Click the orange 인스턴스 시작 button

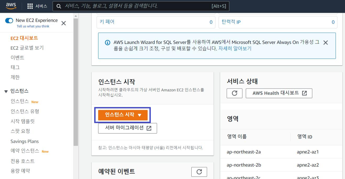click(123, 115)
